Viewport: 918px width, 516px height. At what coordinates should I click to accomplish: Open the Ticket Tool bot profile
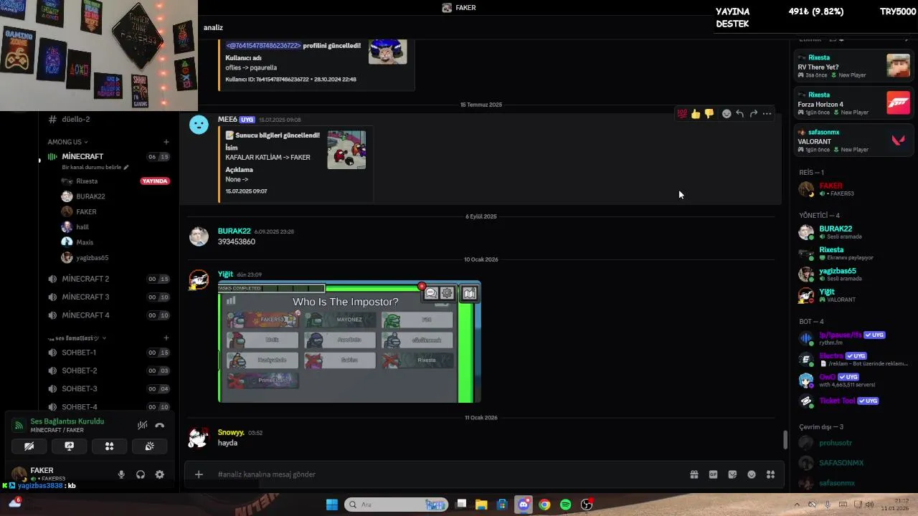[x=853, y=401]
